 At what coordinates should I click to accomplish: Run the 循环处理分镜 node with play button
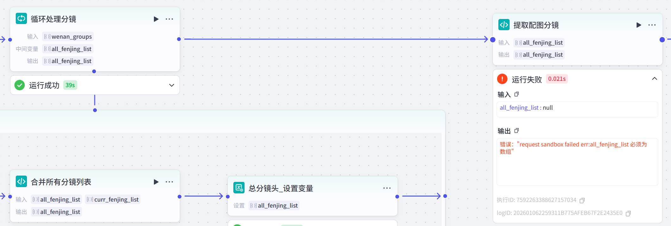[x=156, y=19]
